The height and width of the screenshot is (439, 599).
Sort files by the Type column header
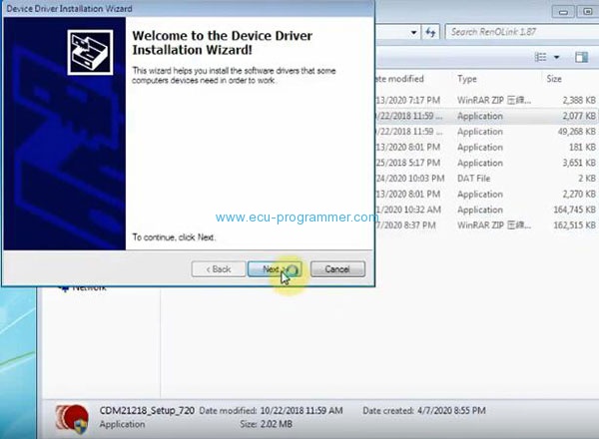(x=467, y=79)
